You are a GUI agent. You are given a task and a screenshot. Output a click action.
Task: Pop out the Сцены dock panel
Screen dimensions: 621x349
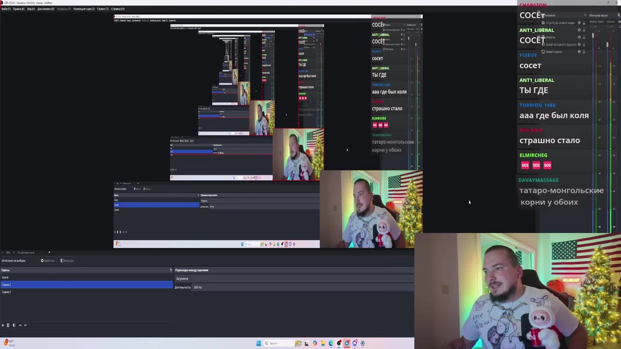point(170,270)
